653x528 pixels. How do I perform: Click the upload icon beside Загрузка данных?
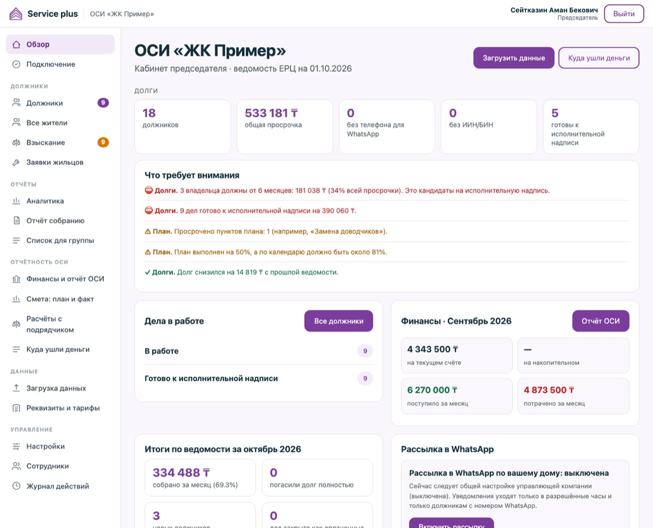(x=16, y=388)
